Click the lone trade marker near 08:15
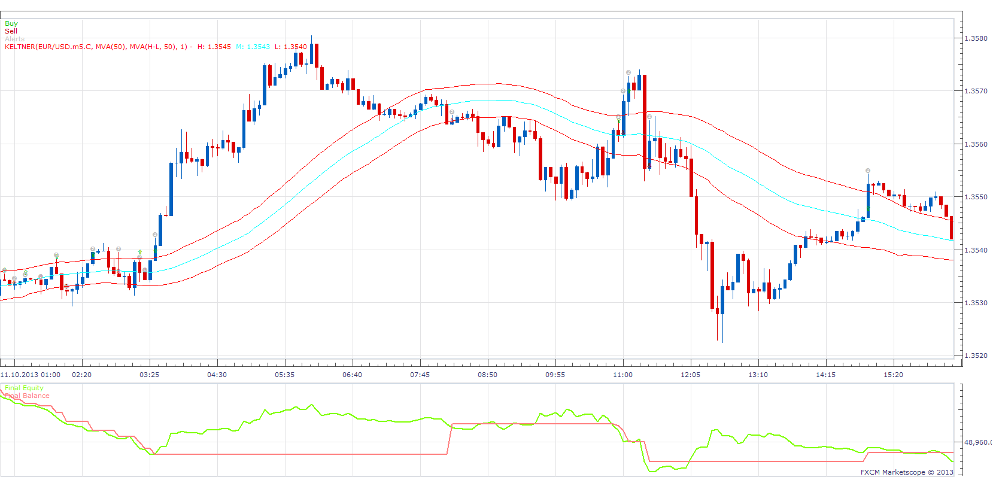 [452, 112]
